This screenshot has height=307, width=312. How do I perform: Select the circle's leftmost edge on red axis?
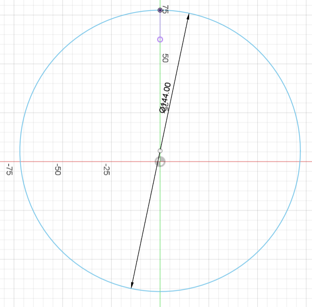[x=20, y=162]
